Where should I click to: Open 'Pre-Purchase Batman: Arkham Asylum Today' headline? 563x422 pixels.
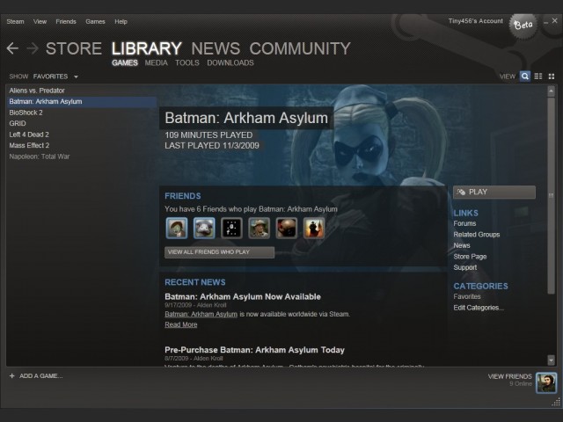(254, 350)
